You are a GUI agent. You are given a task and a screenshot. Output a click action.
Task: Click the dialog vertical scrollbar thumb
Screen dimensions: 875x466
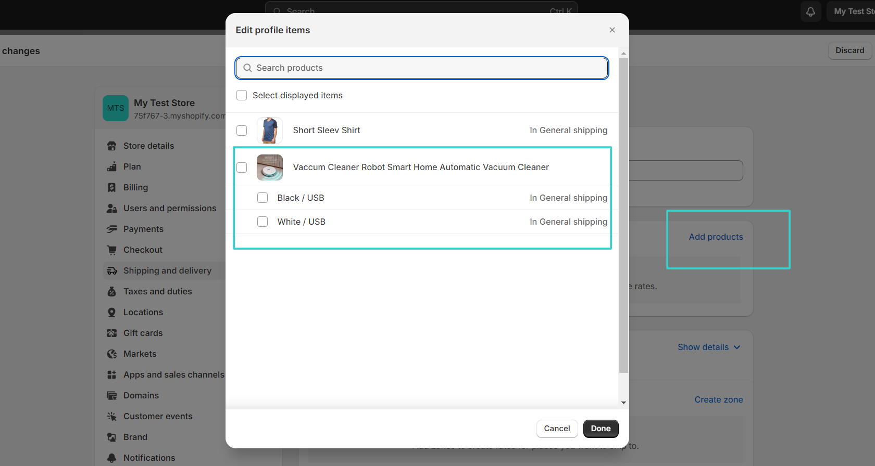coord(623,215)
